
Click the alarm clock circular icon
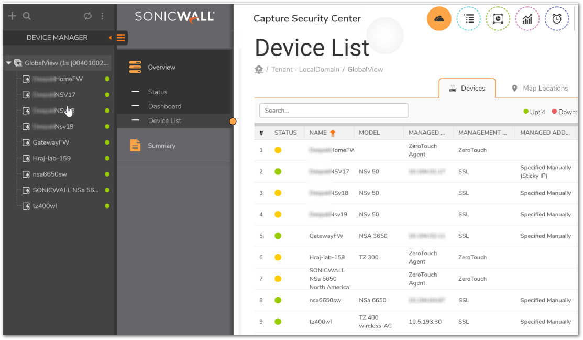tap(557, 19)
